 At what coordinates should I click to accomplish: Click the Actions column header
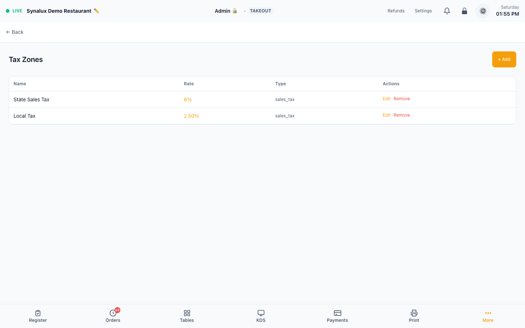tap(391, 84)
